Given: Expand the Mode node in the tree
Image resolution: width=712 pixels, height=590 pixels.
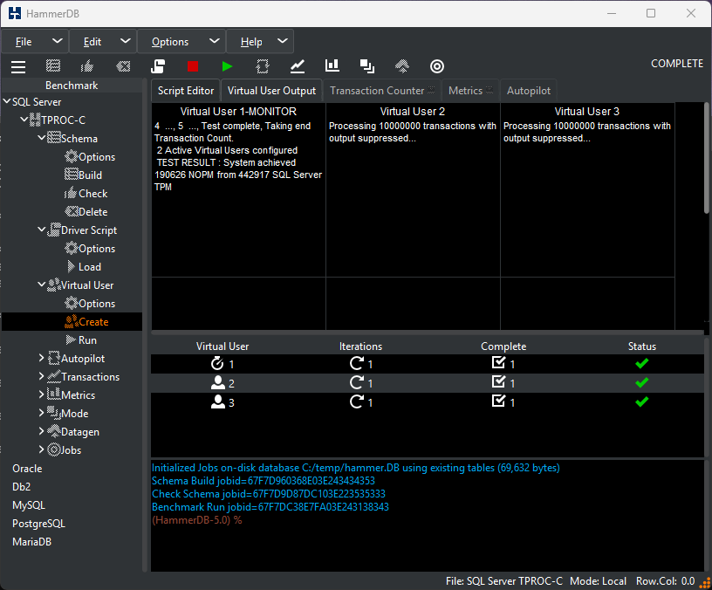Looking at the screenshot, I should (41, 413).
